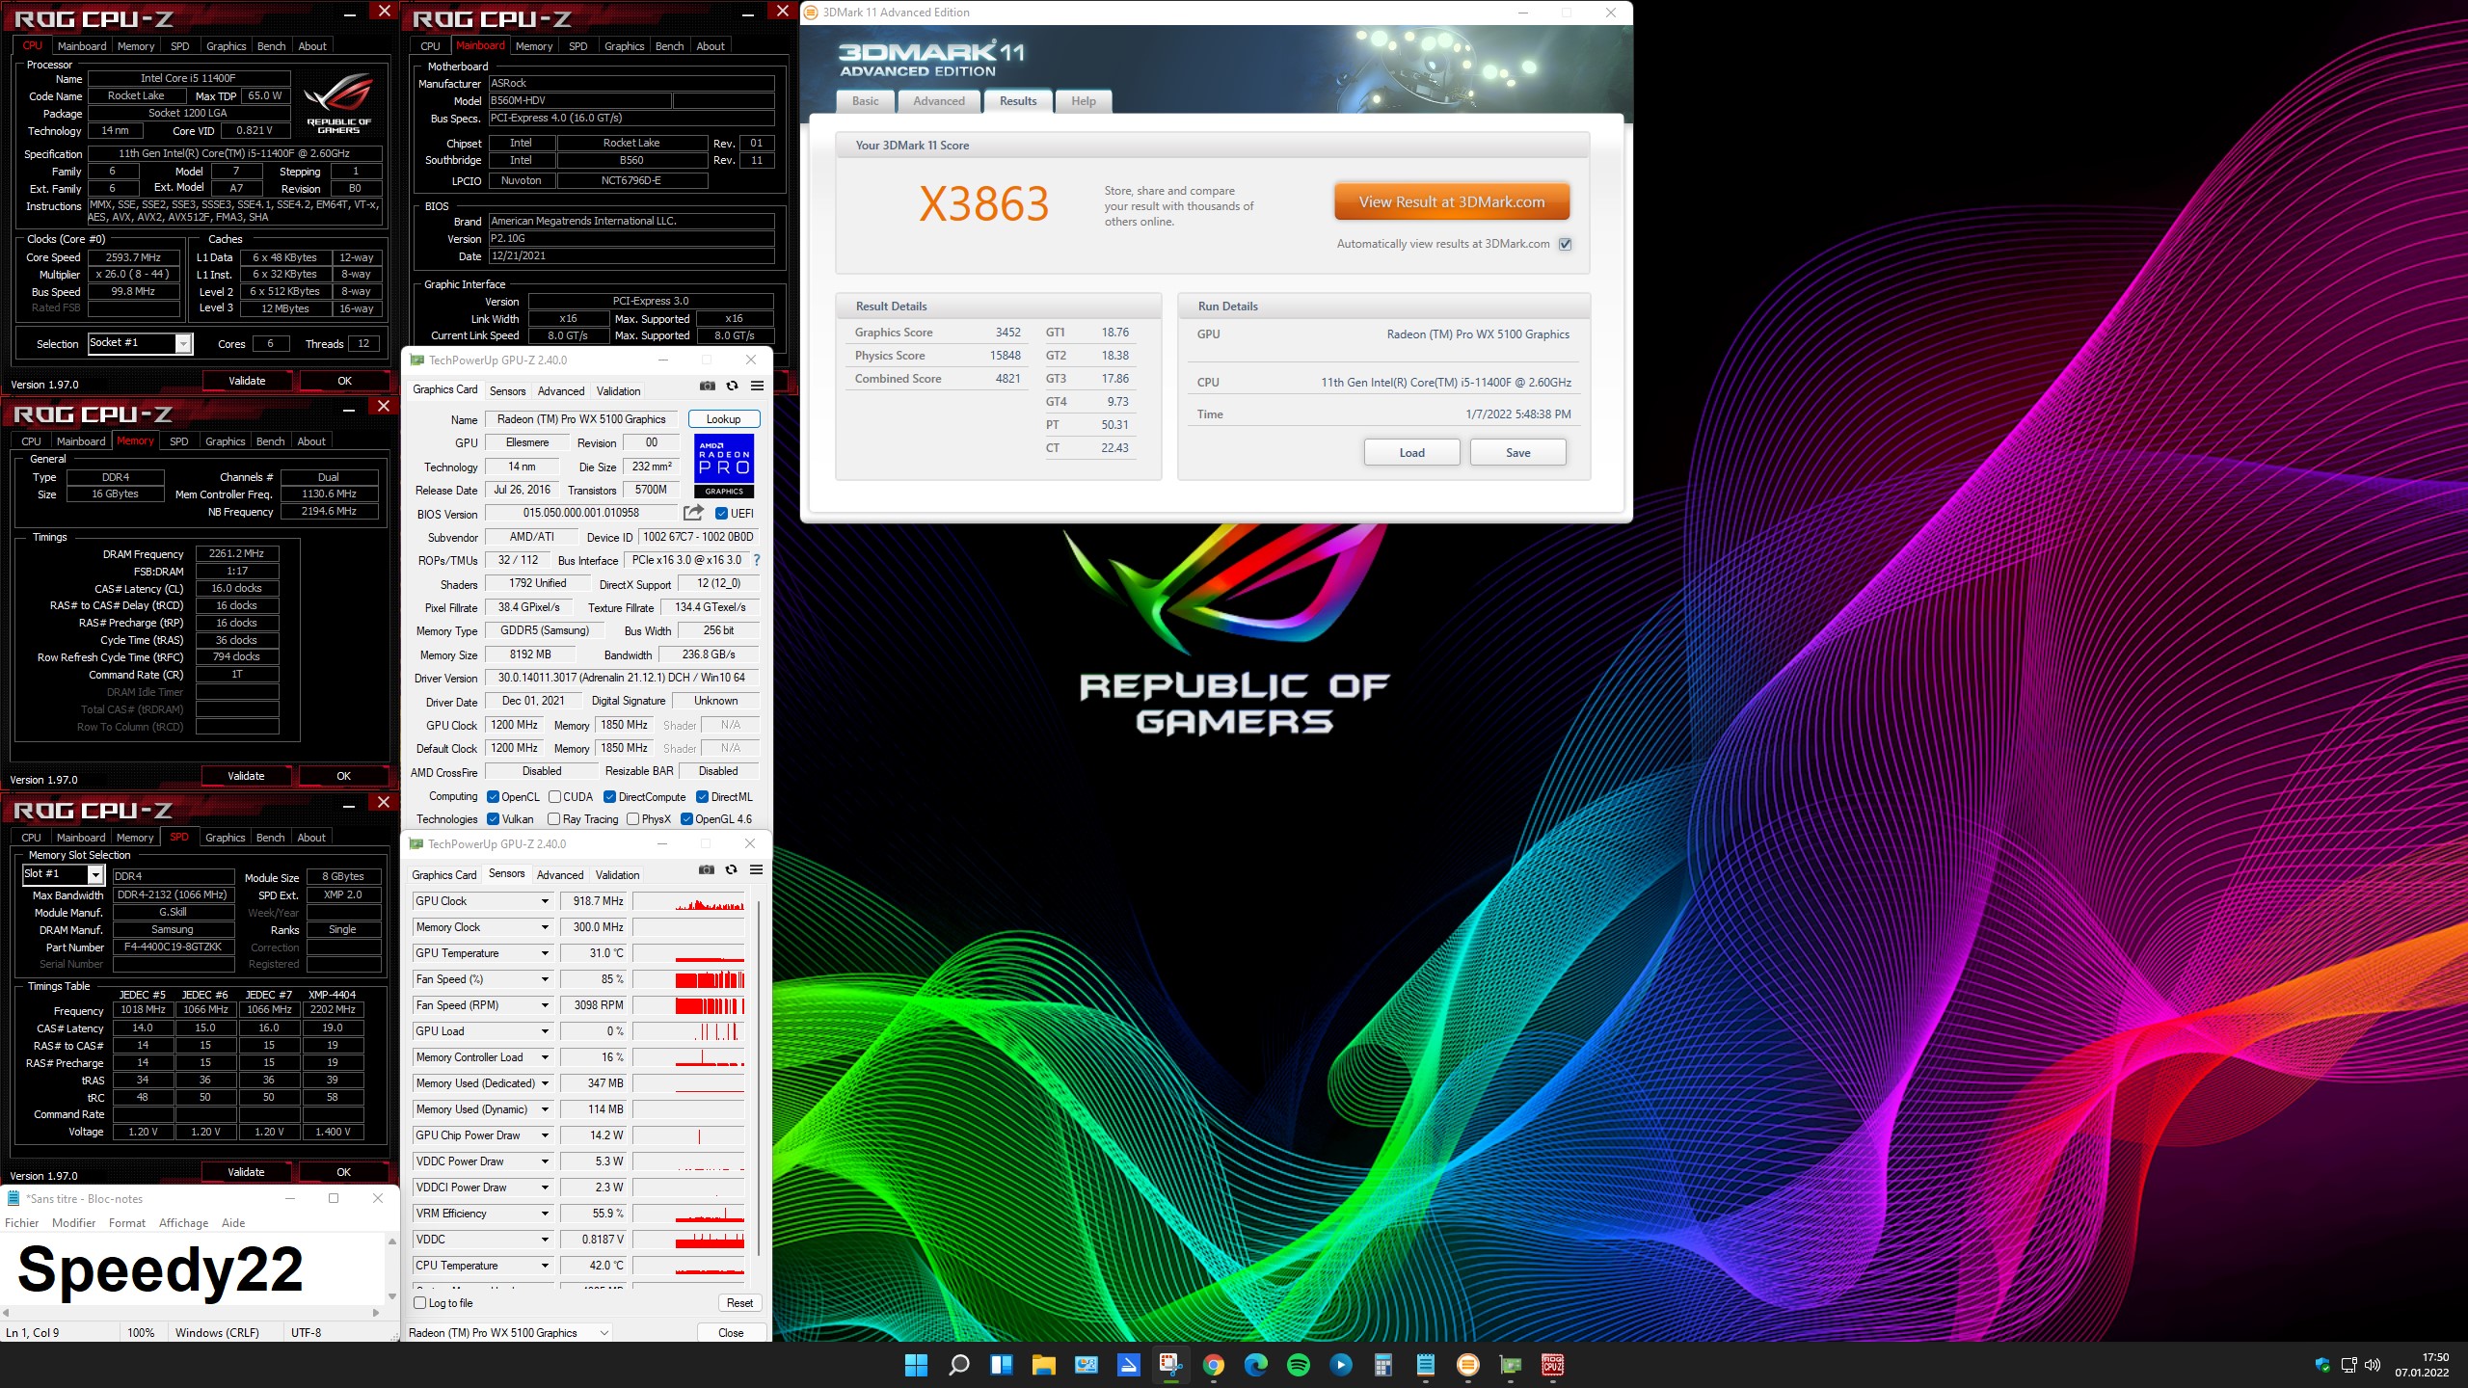Click the Bus Interface question mark icon
Image resolution: width=2468 pixels, height=1388 pixels.
click(x=757, y=560)
